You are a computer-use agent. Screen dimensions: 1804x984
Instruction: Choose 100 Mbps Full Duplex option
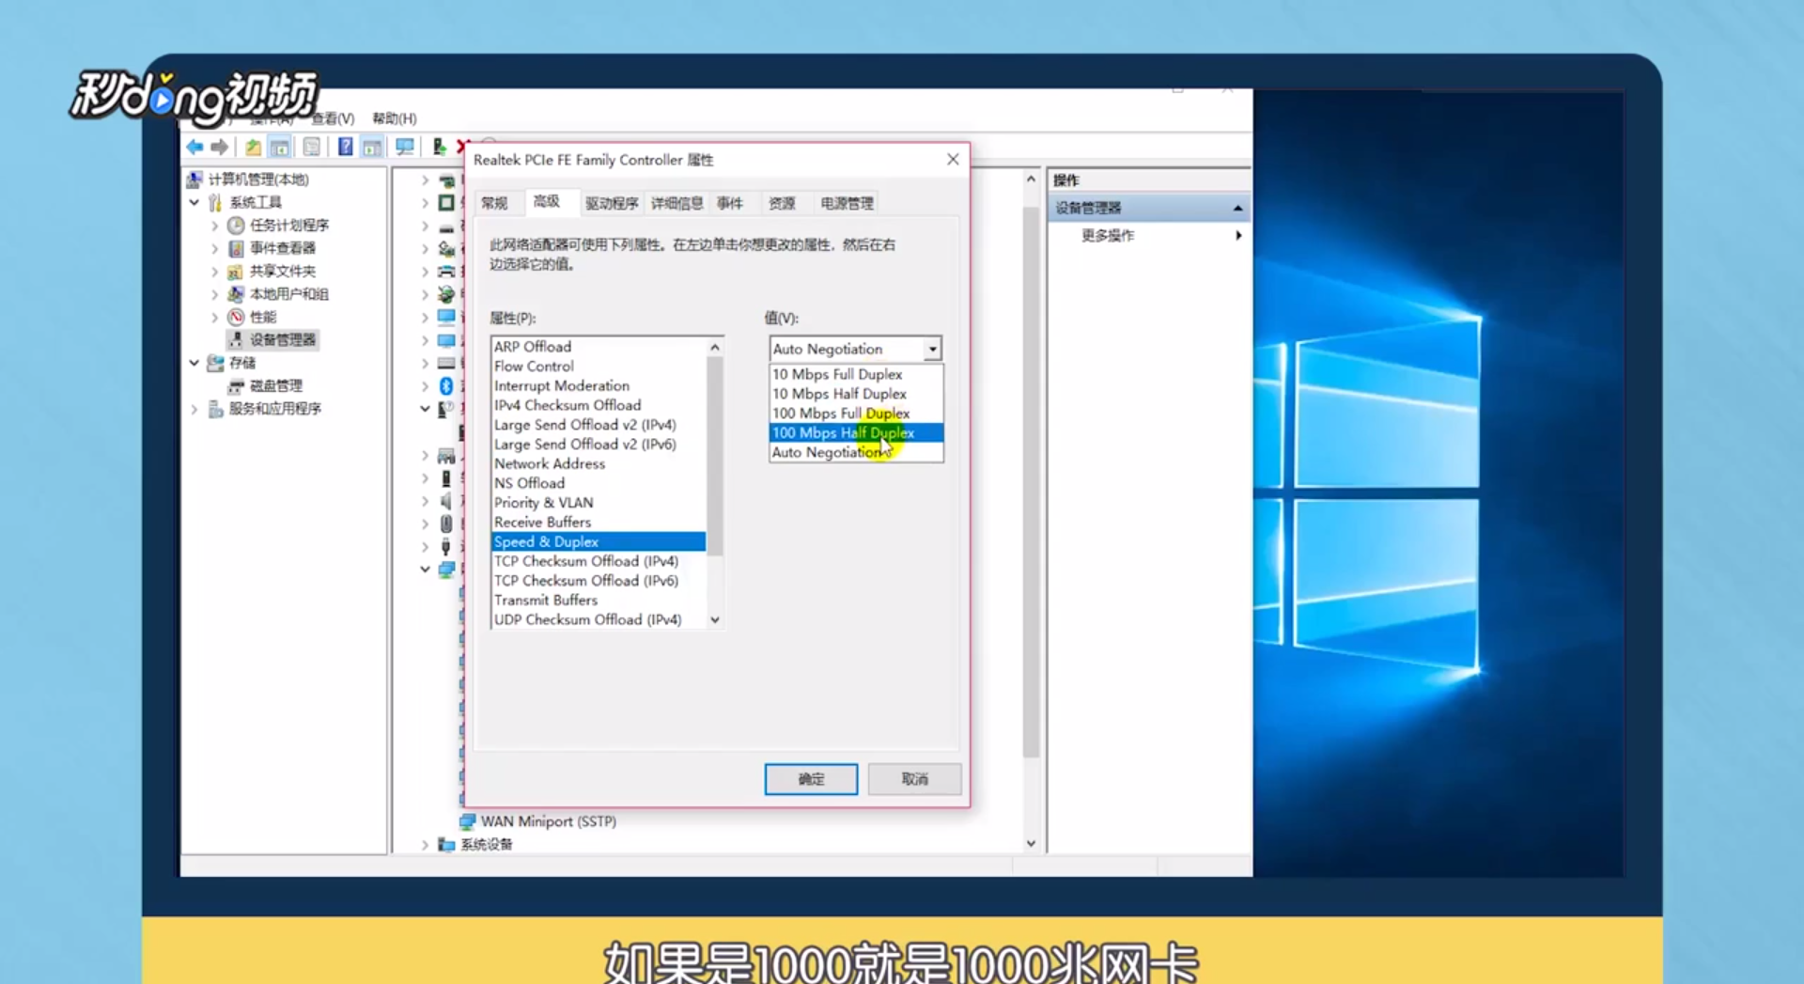pyautogui.click(x=856, y=414)
